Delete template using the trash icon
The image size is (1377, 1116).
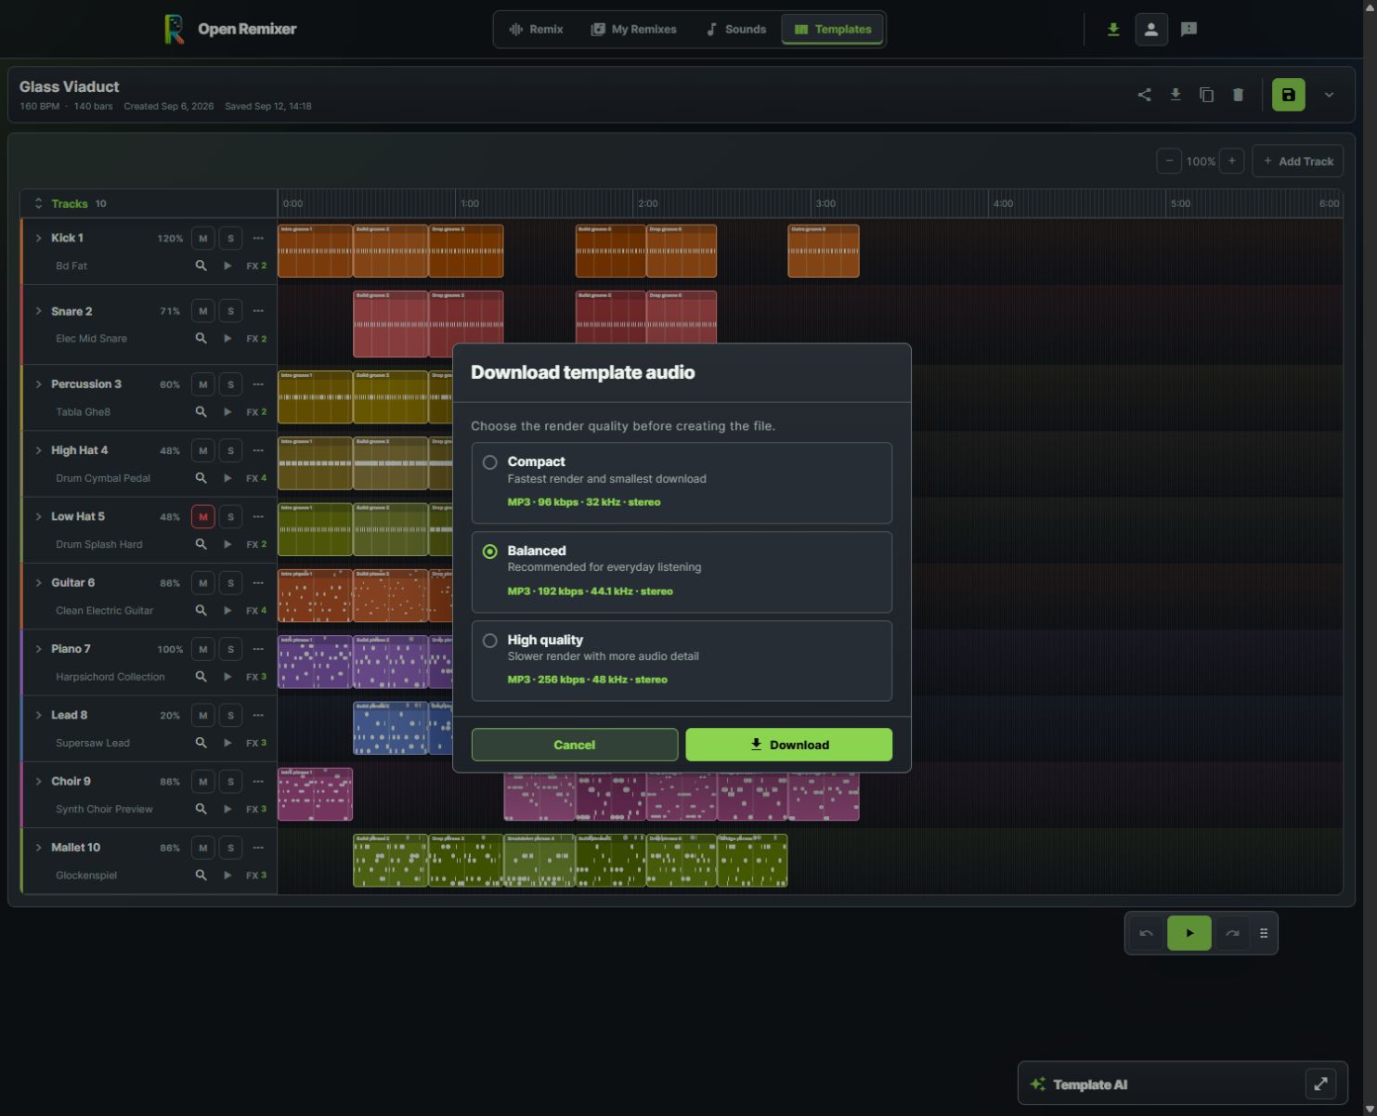click(x=1238, y=95)
